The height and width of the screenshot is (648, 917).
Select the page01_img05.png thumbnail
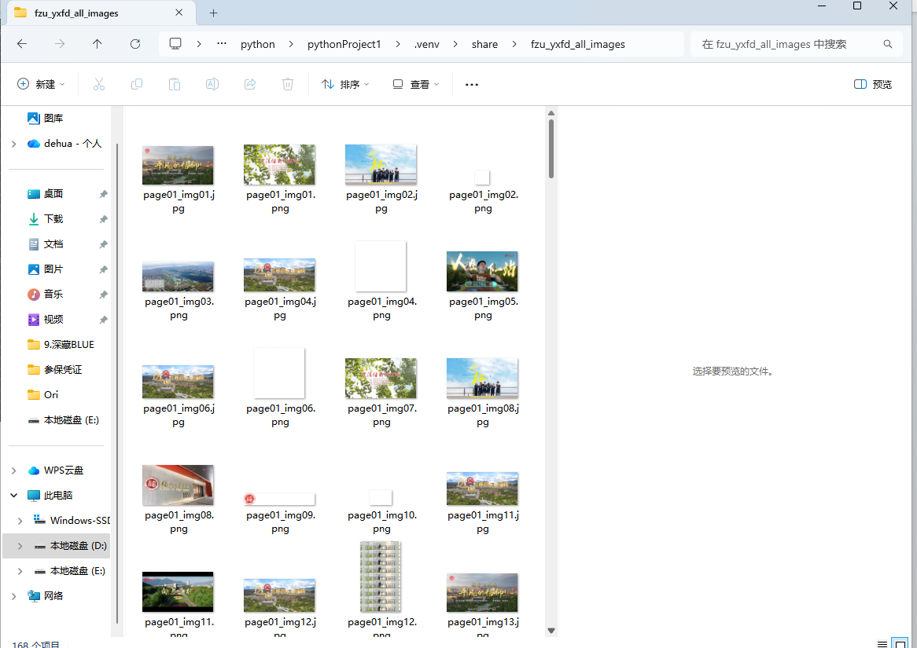(x=482, y=272)
